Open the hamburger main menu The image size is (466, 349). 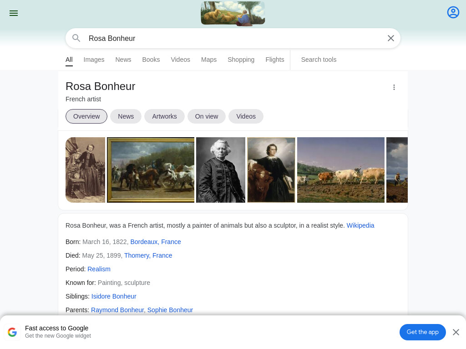tap(14, 13)
